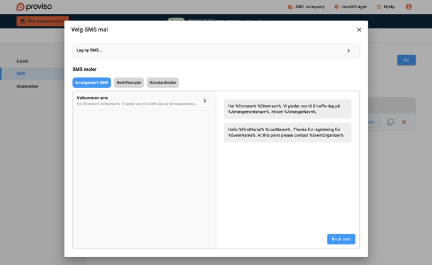The image size is (432, 265).
Task: Select the Norwegian SMS preview text
Action: (287, 109)
